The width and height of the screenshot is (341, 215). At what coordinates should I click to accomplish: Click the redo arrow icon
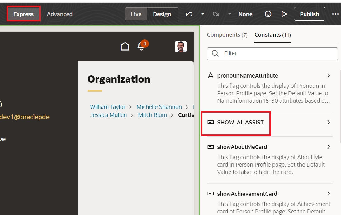(216, 14)
